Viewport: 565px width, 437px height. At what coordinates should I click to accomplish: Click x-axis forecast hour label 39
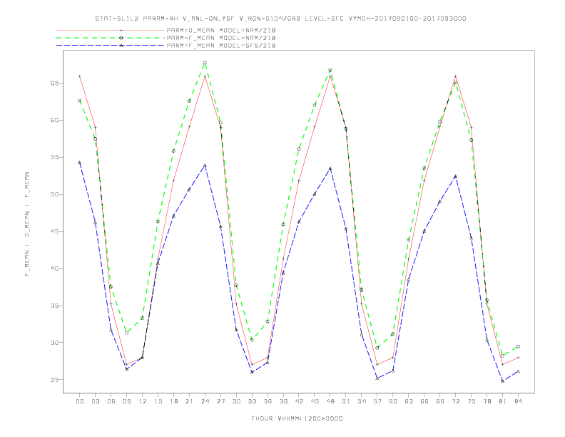[x=283, y=401]
